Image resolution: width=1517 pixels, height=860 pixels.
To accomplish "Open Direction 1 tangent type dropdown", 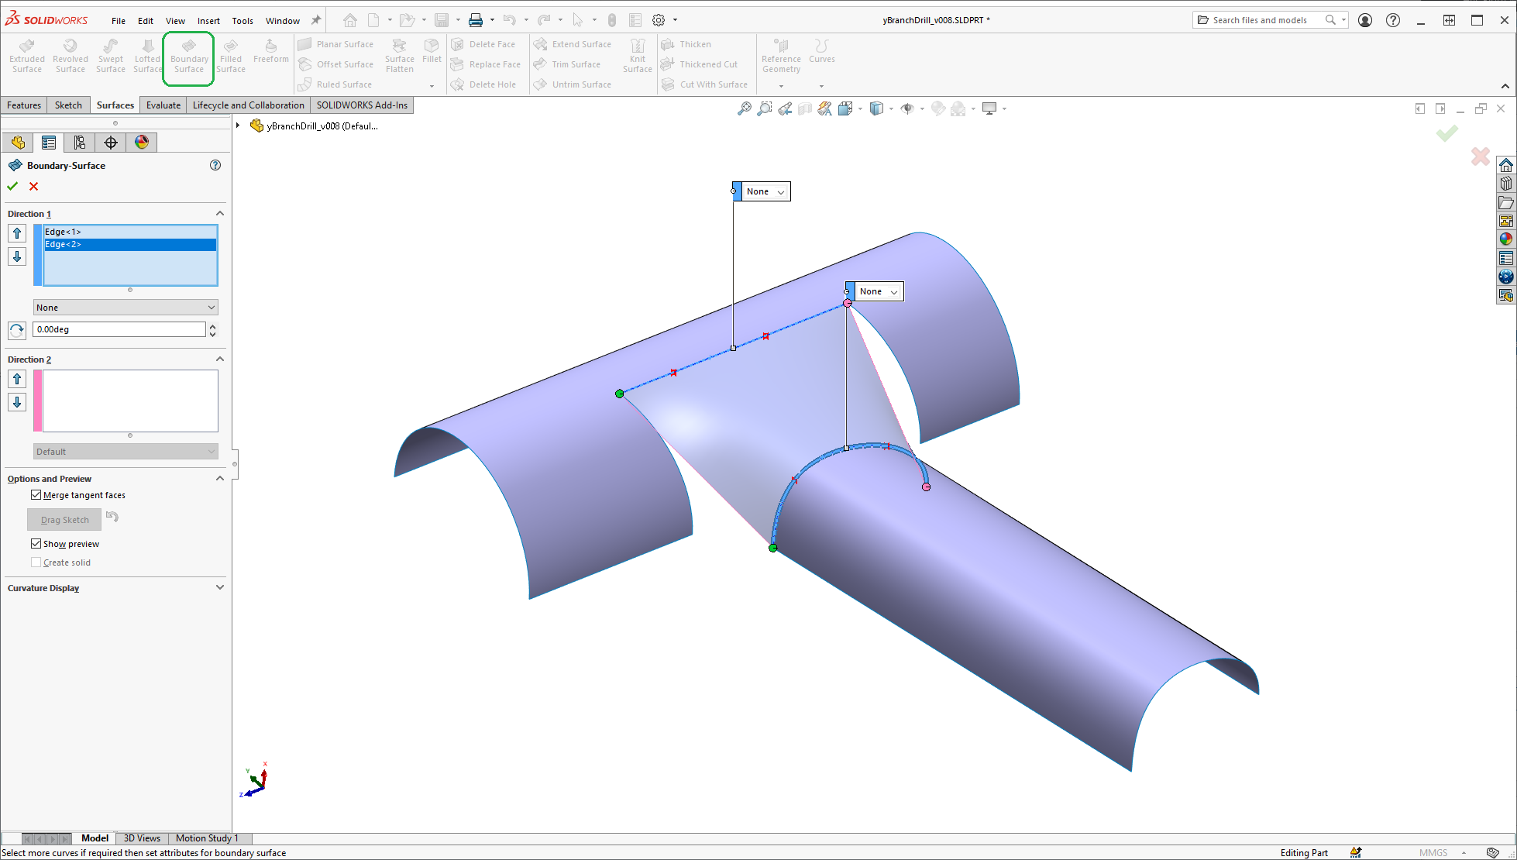I will tap(126, 308).
